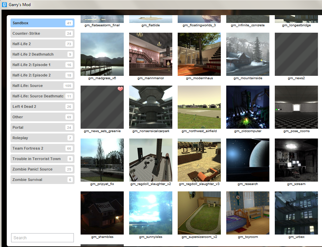This screenshot has width=322, height=247.
Task: Select Team Fortress 2 category
Action: click(x=42, y=148)
